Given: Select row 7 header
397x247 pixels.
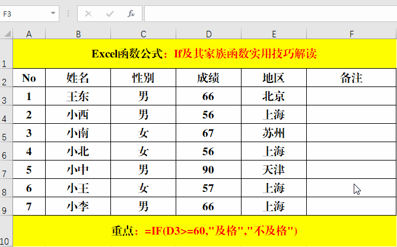Looking at the screenshot, I should tap(7, 169).
